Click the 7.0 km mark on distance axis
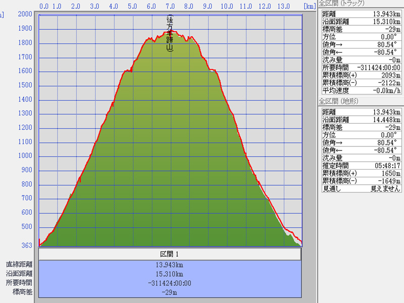The image size is (404, 303). (x=170, y=7)
